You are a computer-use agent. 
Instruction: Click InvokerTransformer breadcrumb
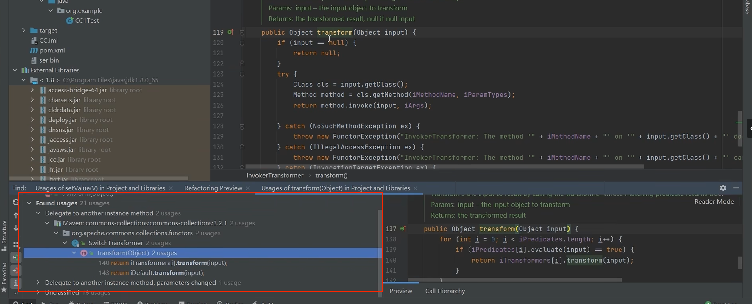tap(275, 175)
